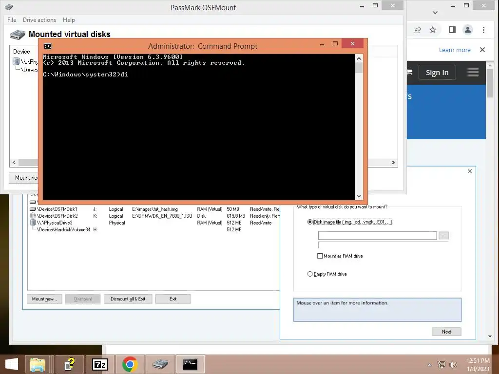Open 7-Zip from the taskbar
Viewport: 499px width, 374px height.
point(100,364)
